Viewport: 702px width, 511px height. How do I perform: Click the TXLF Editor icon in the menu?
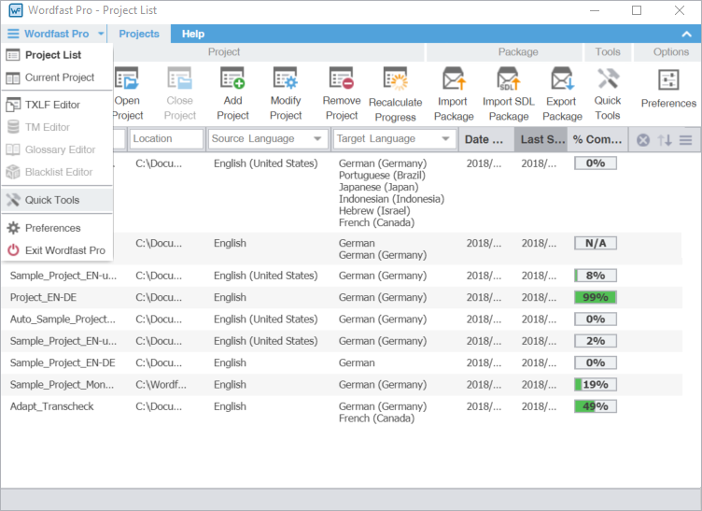(13, 105)
